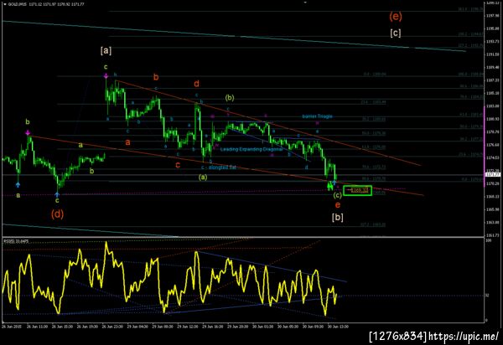Click the RSI indicator label
503x345 pixels.
[16, 241]
